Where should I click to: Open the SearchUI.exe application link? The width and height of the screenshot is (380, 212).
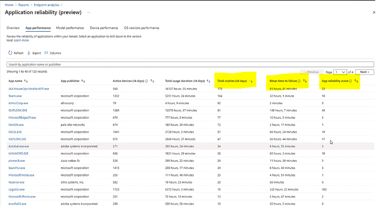(x=17, y=168)
